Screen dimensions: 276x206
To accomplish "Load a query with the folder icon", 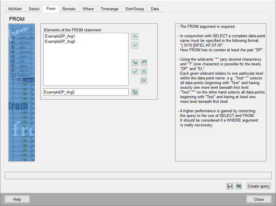I will click(239, 186).
